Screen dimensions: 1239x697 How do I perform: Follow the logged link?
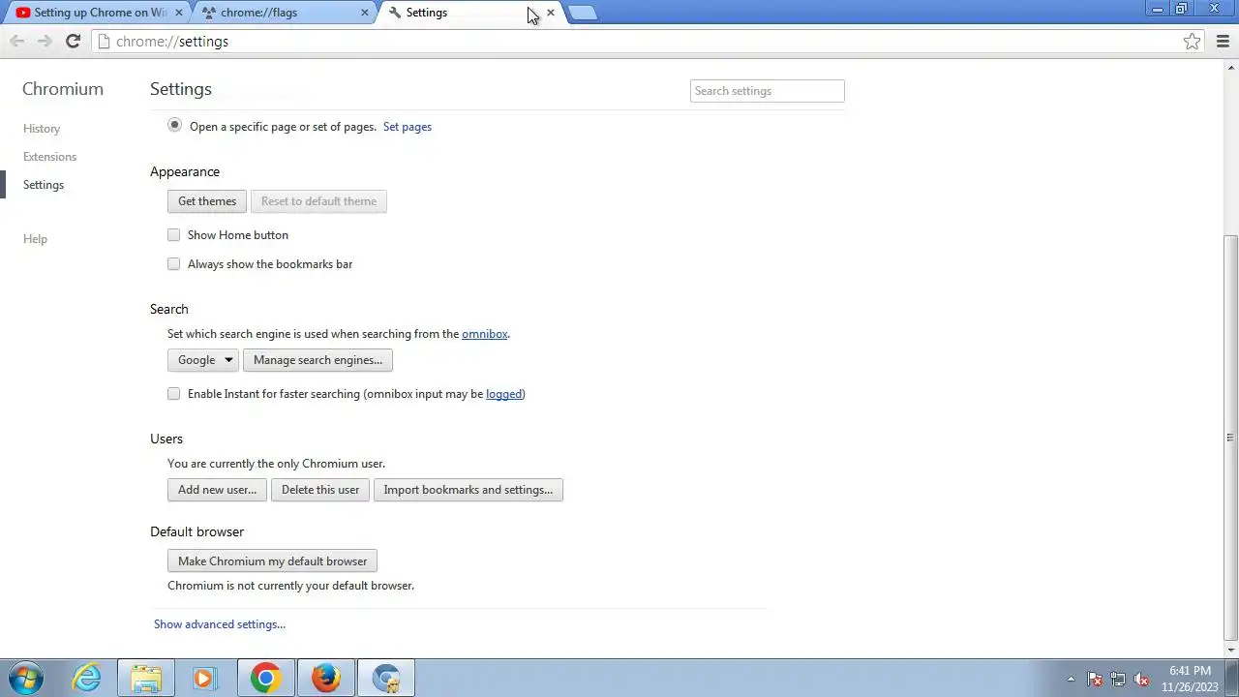(503, 394)
